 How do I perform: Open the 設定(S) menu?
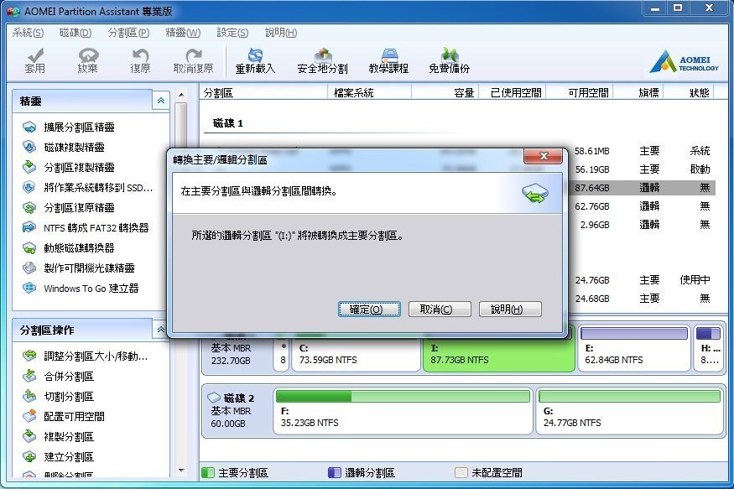pyautogui.click(x=232, y=32)
